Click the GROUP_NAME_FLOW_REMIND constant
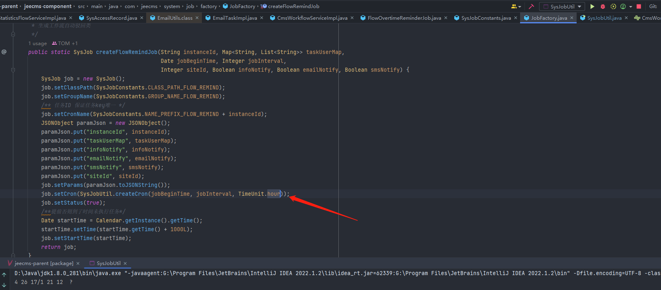This screenshot has height=290, width=661. [x=183, y=97]
